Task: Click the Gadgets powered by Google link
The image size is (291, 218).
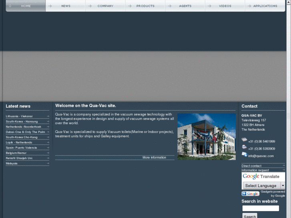Action: 273,194
